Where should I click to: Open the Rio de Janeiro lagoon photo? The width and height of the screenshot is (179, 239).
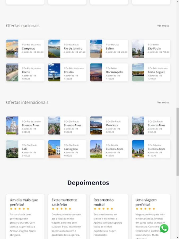coord(54,49)
